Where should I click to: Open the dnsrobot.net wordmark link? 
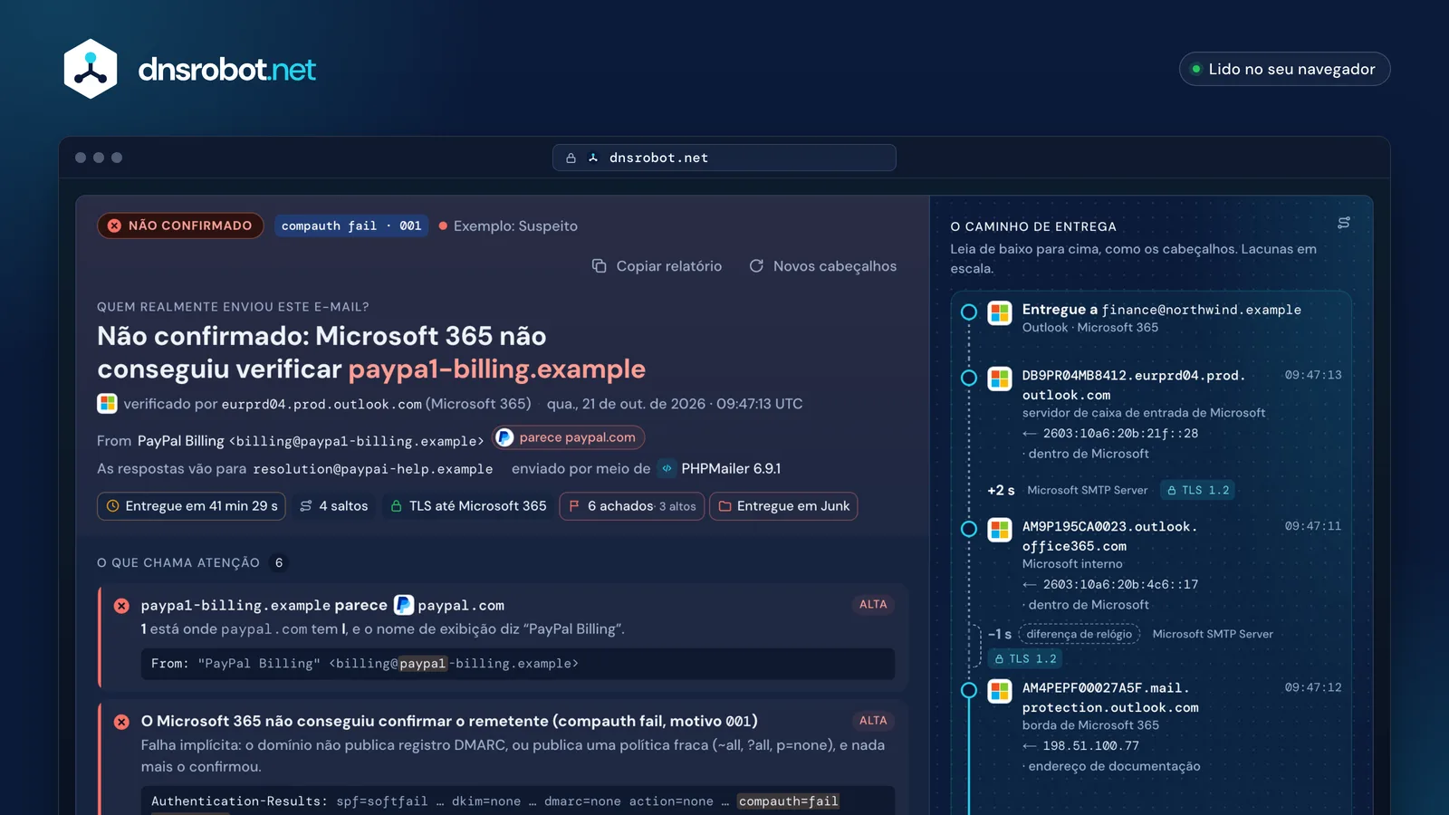(226, 70)
